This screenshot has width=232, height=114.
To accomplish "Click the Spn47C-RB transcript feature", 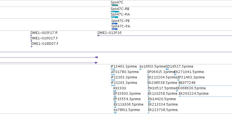I will (115, 12).
